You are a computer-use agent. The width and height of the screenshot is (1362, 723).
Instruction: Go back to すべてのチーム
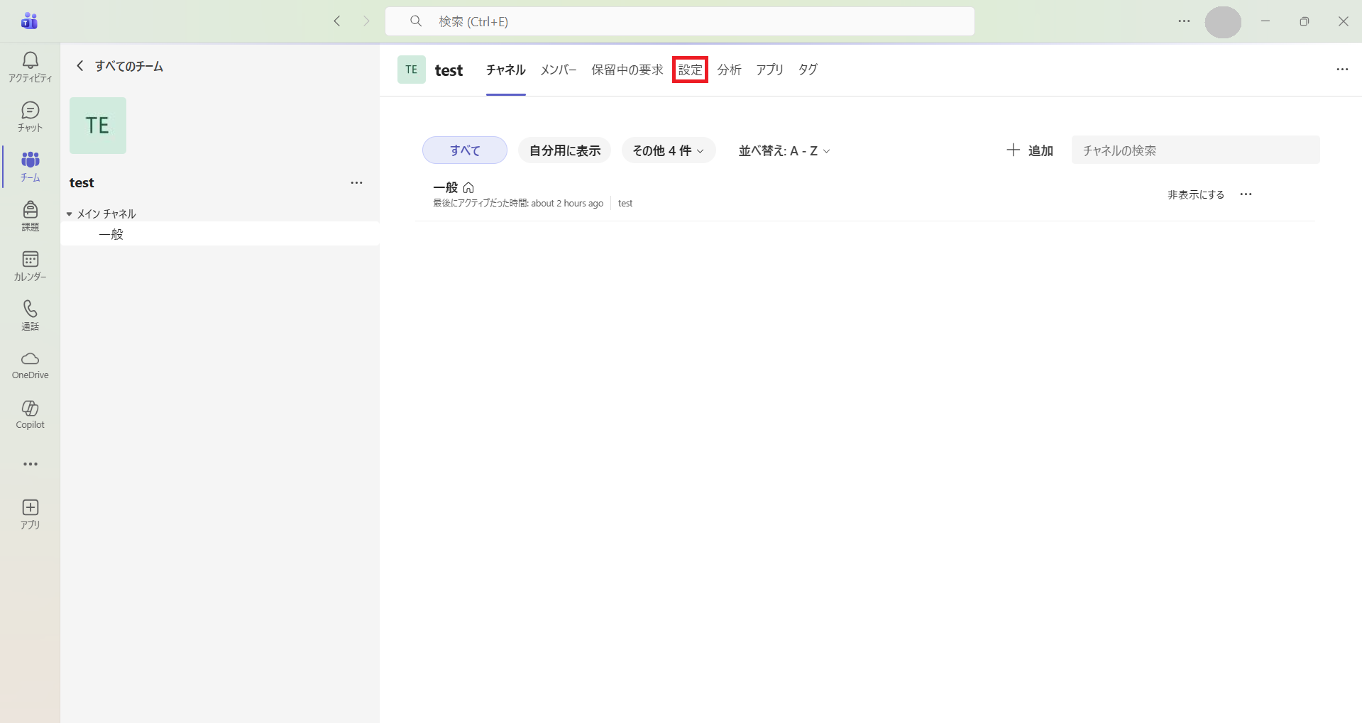click(119, 66)
